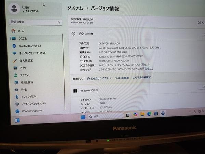Viewport: 205px width, 154px height.
Task: Open ドメインまたはワークグループ link
Action: point(99,78)
